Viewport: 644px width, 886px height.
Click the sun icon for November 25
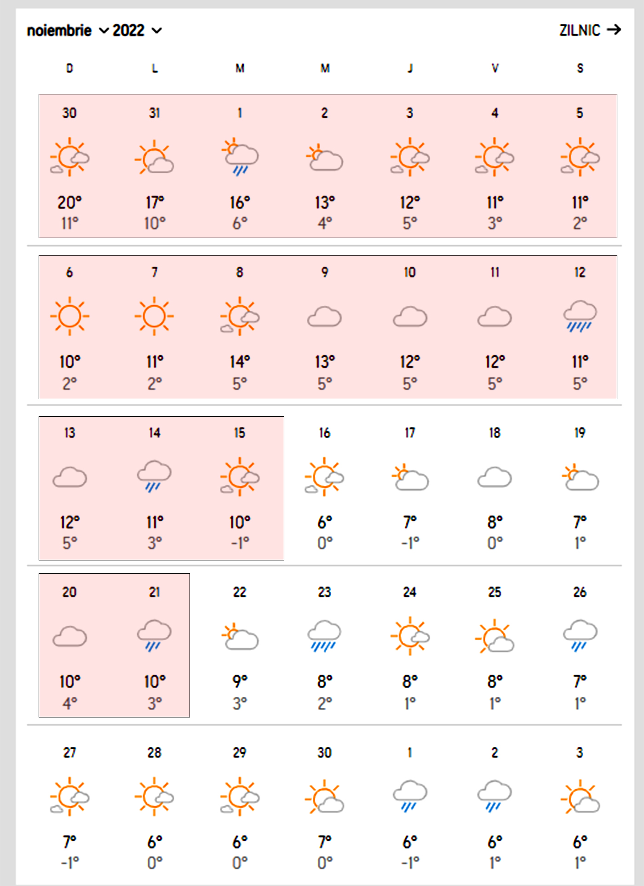click(494, 636)
